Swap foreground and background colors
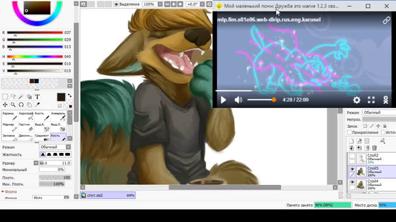The width and height of the screenshot is (396, 222). [x=70, y=95]
